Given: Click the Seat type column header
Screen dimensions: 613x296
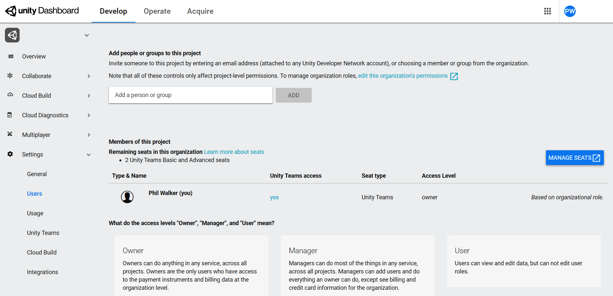Looking at the screenshot, I should click(x=374, y=176).
